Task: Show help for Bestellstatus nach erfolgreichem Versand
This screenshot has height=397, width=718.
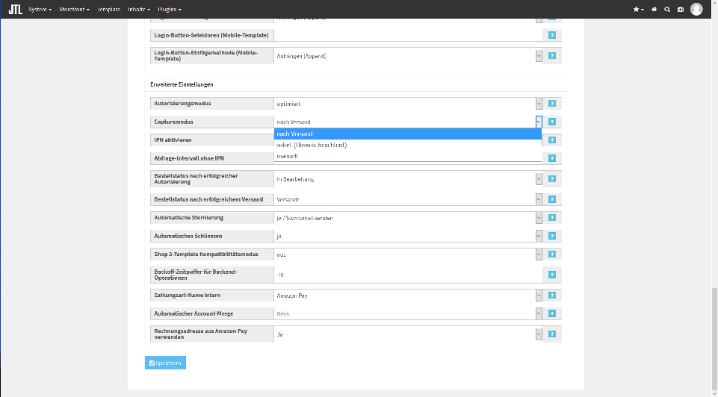Action: [552, 199]
